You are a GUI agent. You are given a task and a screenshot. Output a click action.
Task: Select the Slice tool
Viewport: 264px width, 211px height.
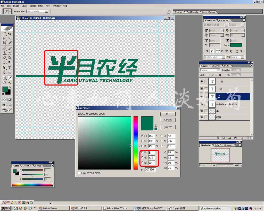[10, 43]
